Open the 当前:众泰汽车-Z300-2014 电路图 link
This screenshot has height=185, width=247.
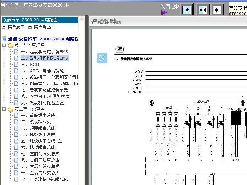pyautogui.click(x=43, y=39)
